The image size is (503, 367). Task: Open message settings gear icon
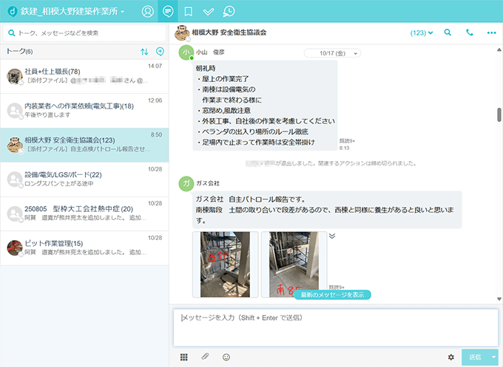coord(451,357)
